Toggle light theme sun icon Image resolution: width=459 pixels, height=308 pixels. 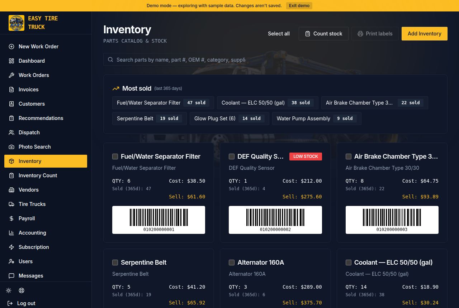coord(9,290)
